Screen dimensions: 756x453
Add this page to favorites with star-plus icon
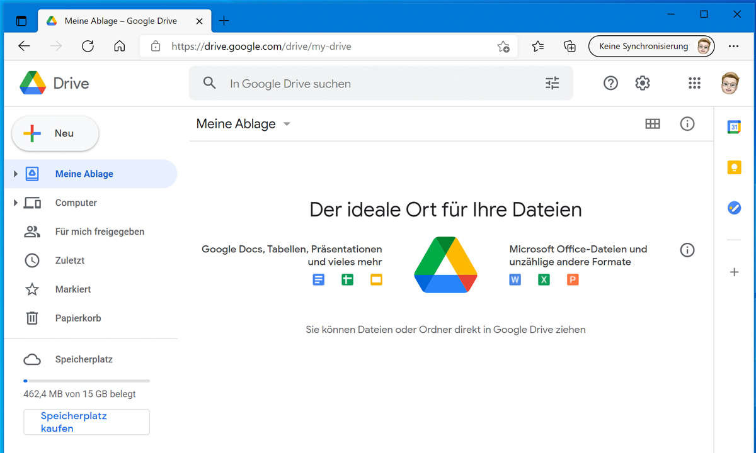(503, 46)
